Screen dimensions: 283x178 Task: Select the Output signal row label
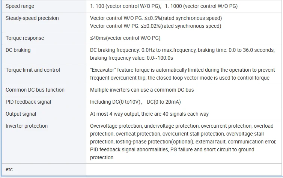click(x=21, y=114)
